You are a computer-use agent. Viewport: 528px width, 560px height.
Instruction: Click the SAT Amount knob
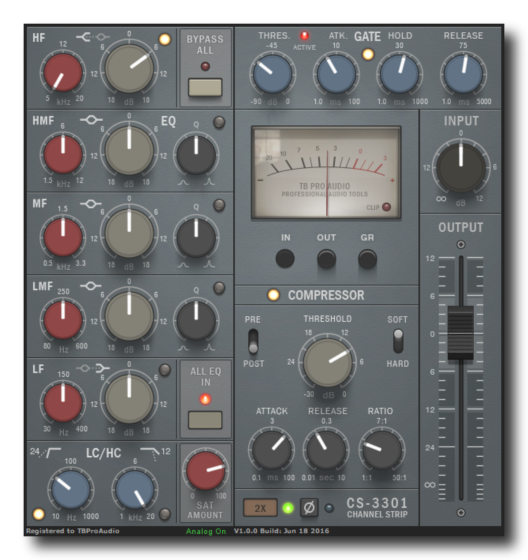205,471
